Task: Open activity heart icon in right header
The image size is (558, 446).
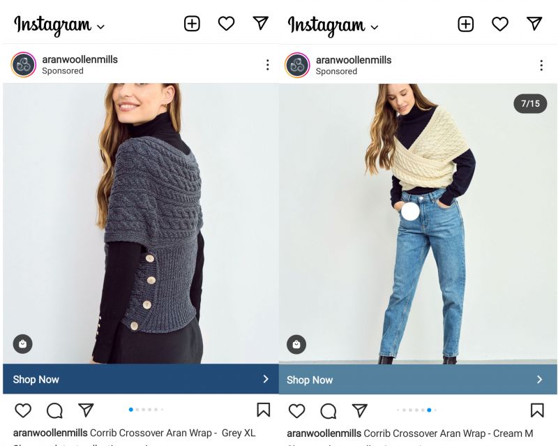Action: 500,24
